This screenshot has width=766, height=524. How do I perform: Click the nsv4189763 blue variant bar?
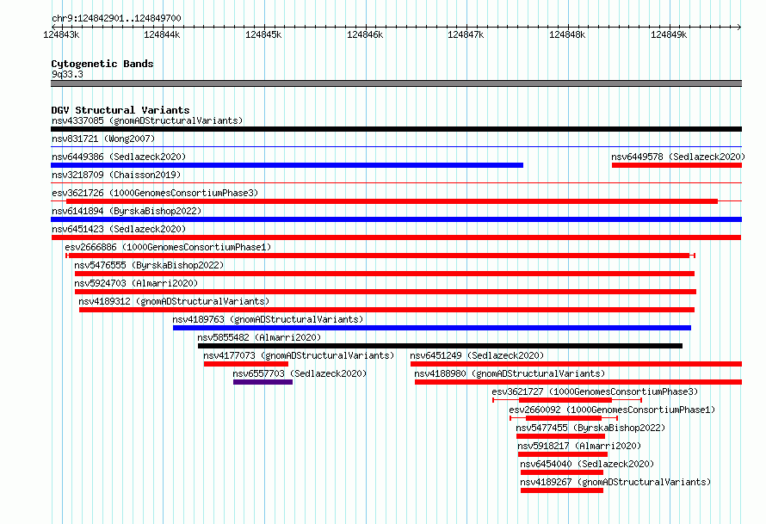[x=432, y=328]
